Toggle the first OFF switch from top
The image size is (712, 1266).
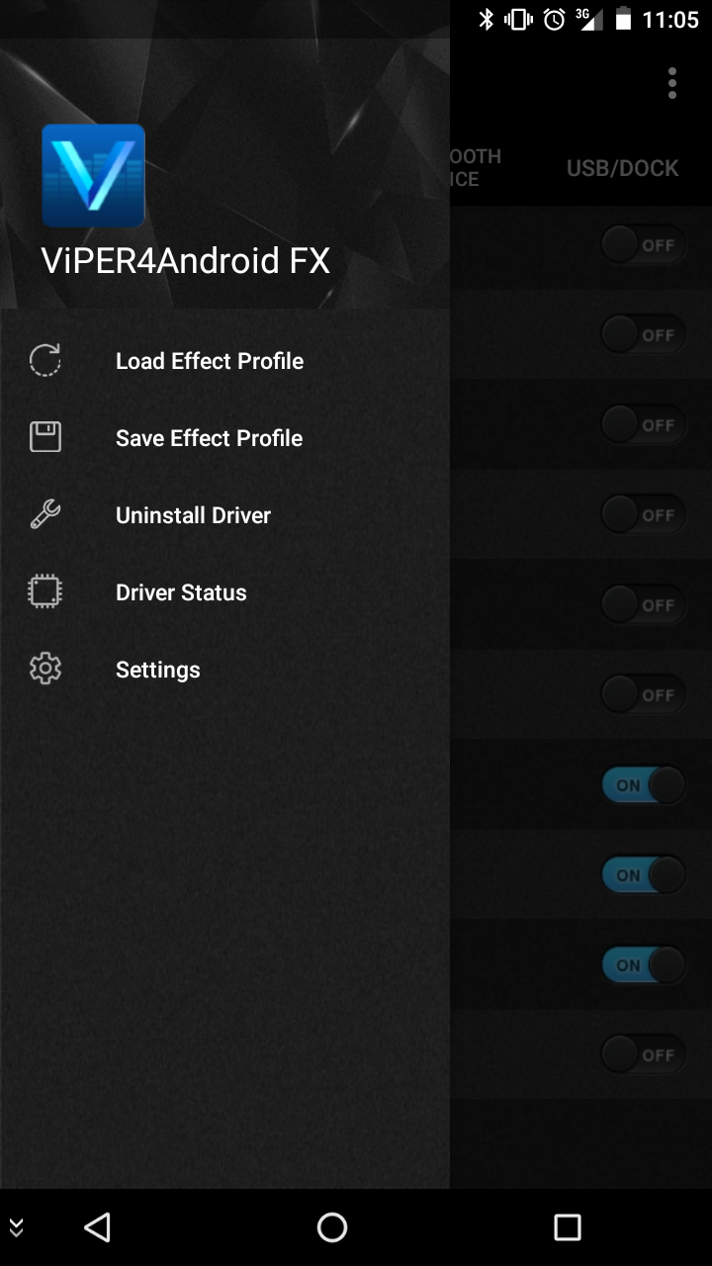coord(644,245)
